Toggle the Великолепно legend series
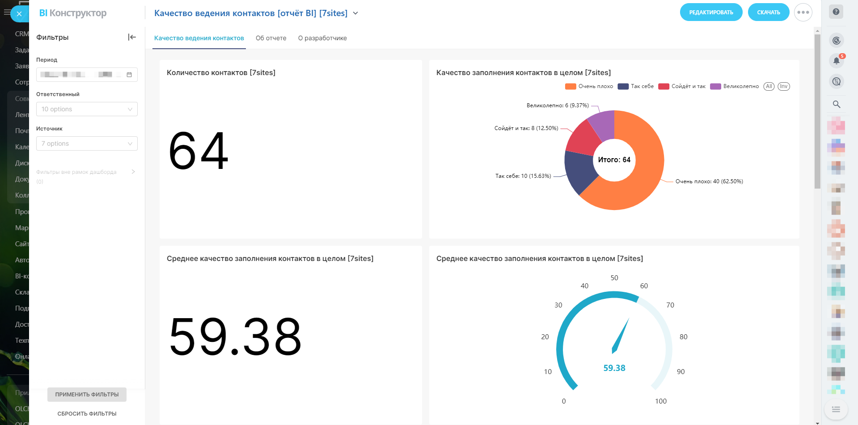This screenshot has width=858, height=425. (x=734, y=86)
